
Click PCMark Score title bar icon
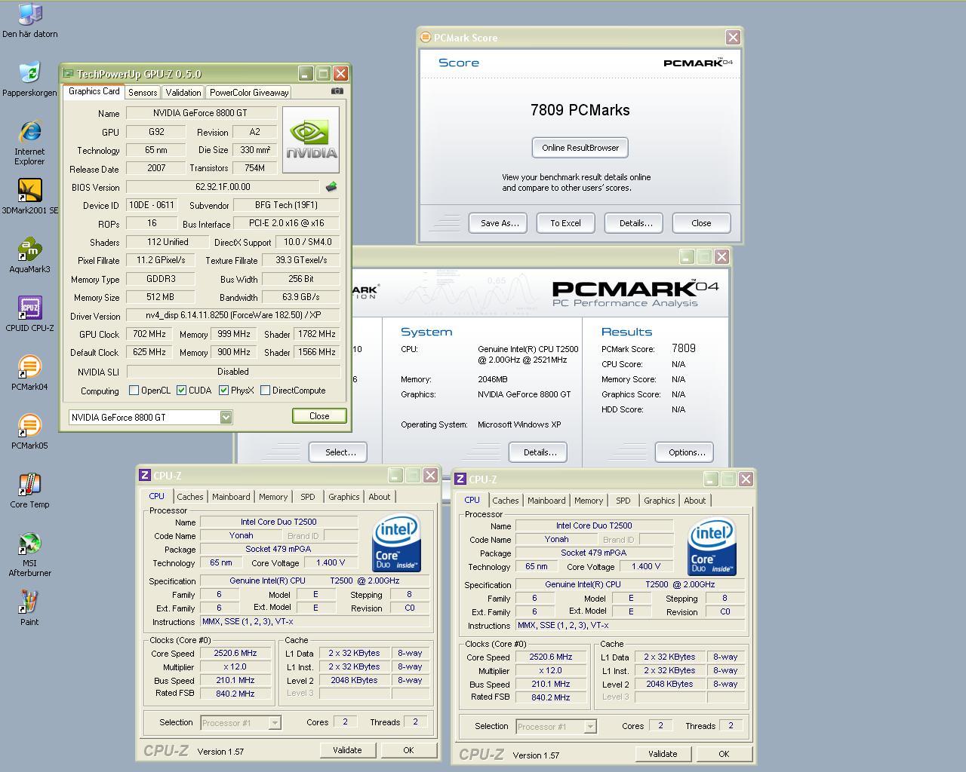tap(426, 37)
